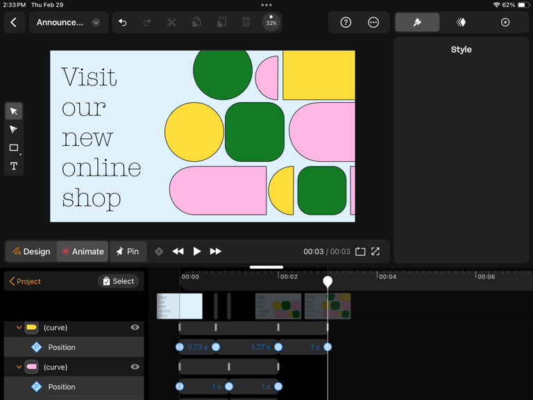Undo the last action

click(x=122, y=22)
